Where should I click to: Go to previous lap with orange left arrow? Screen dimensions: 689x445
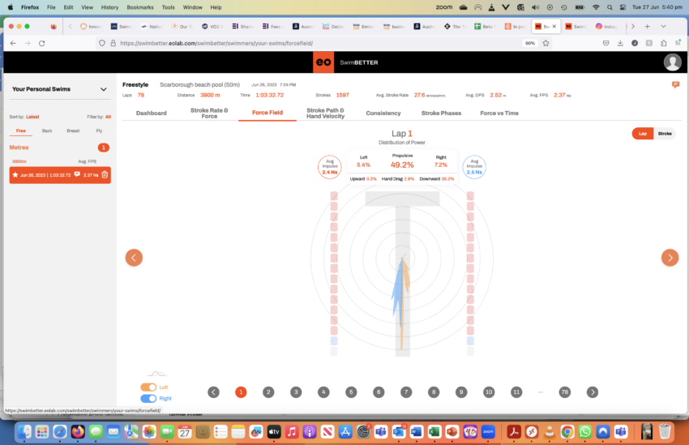pos(134,258)
